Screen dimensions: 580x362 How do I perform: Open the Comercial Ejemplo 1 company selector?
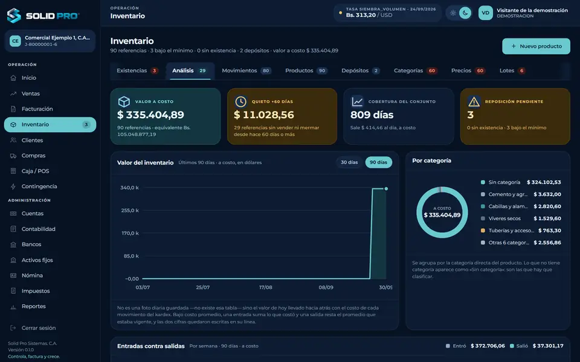click(x=50, y=41)
